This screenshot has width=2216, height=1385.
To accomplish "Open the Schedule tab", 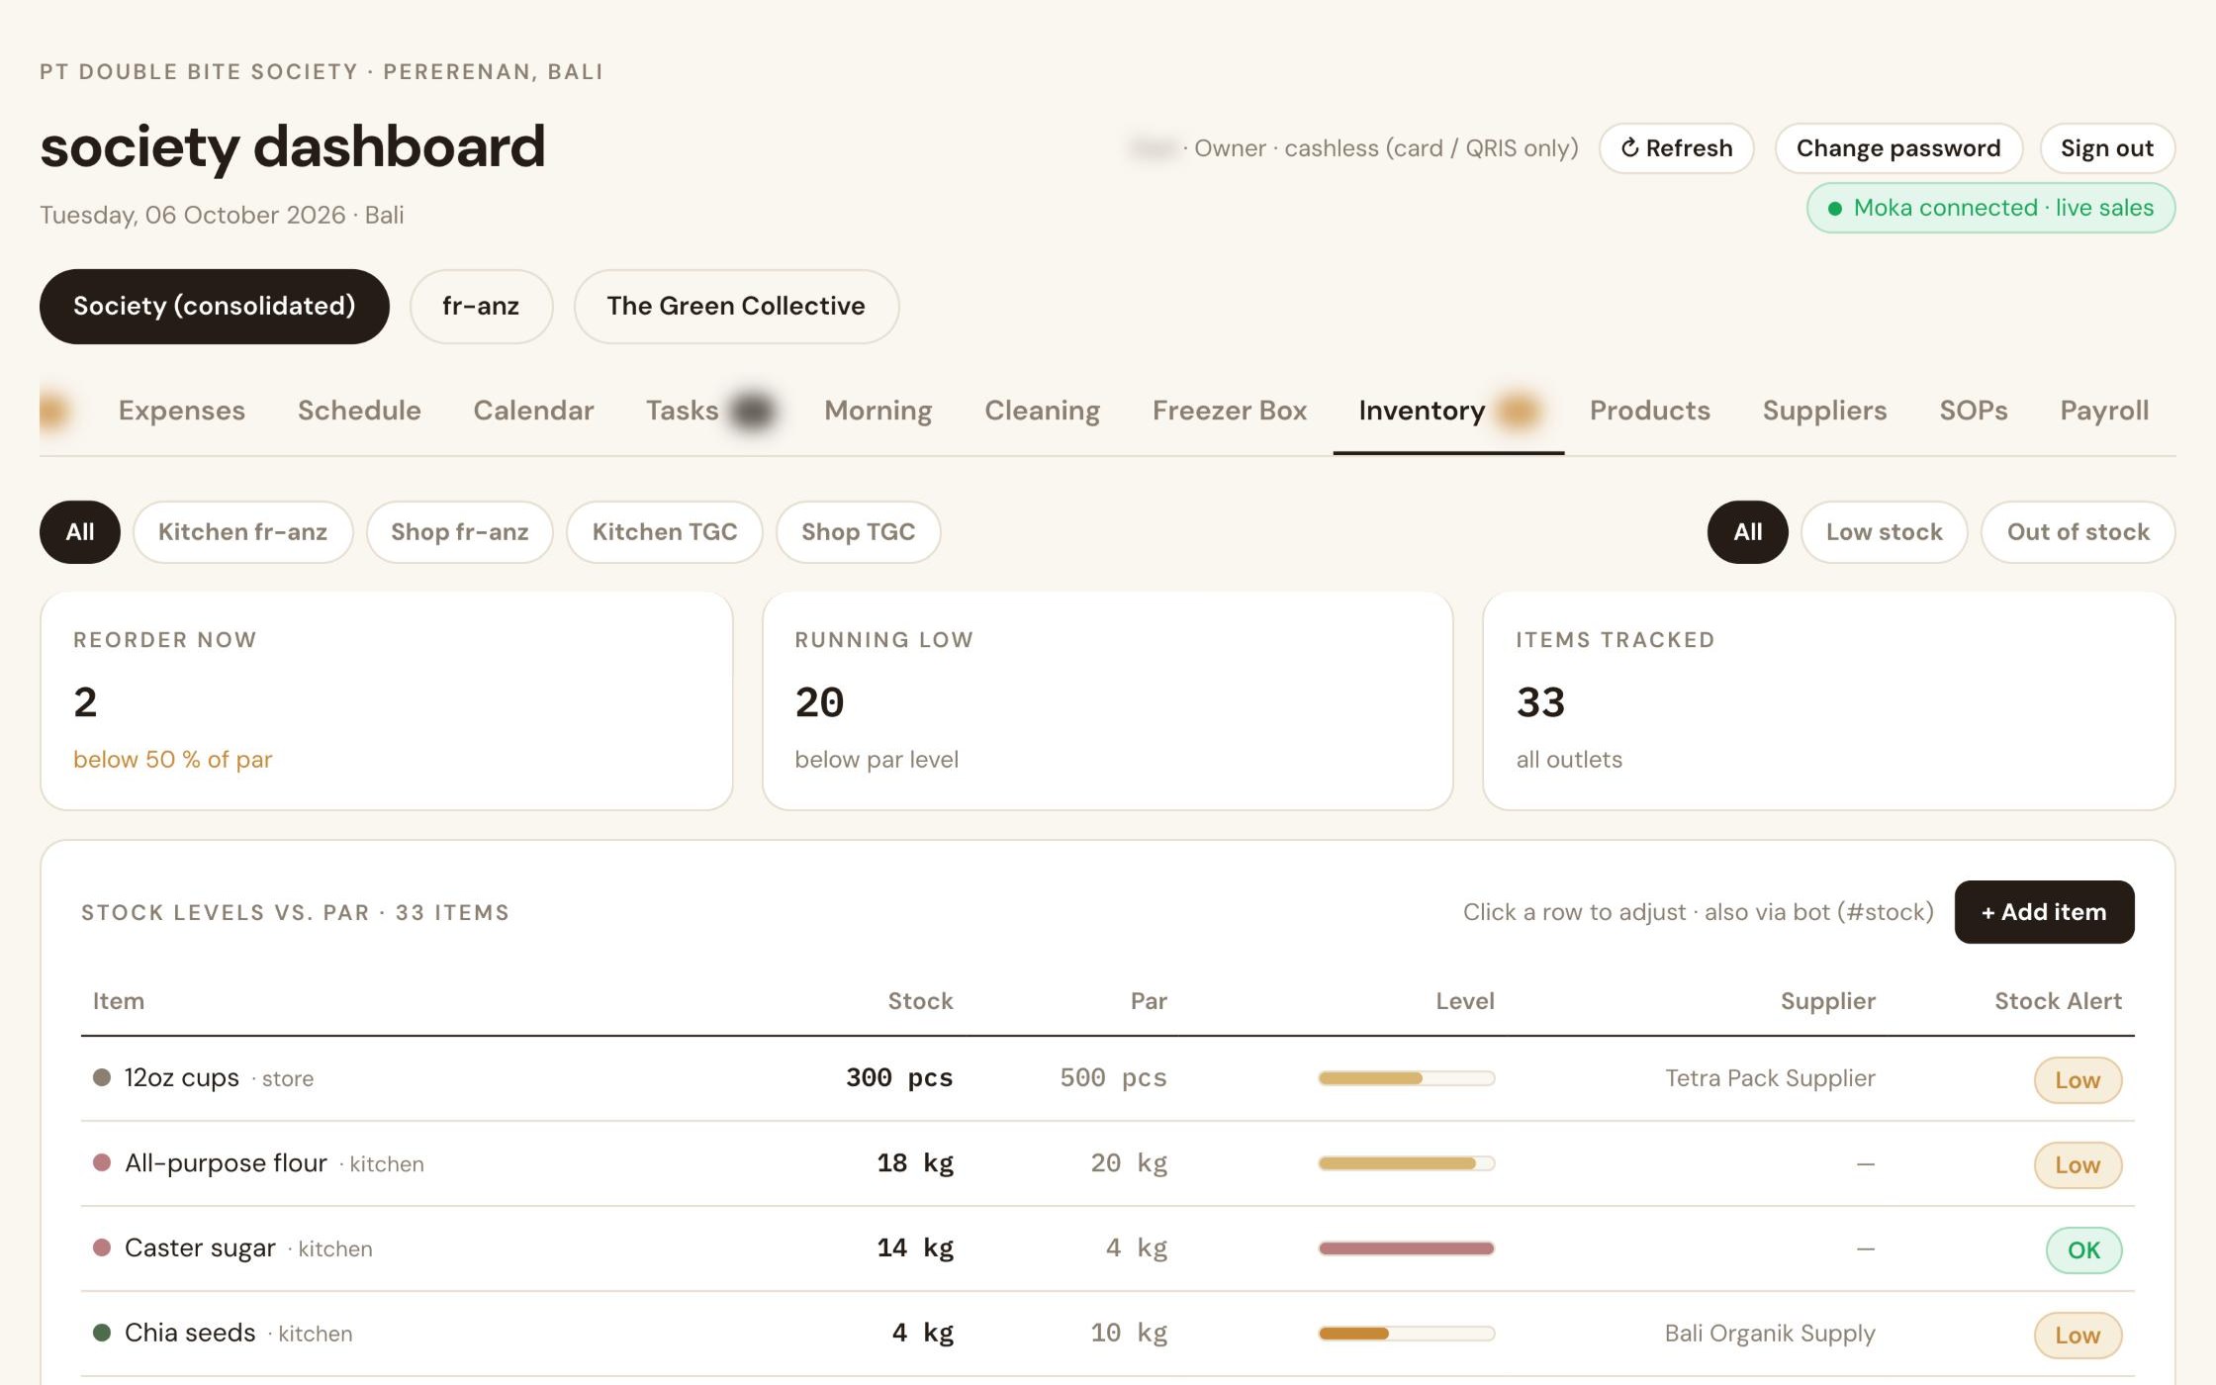I will (359, 411).
